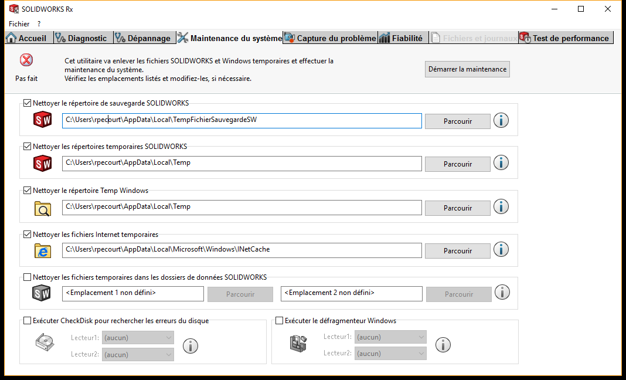Enable 'Exécuter CheckDisk' checkbox
This screenshot has width=626, height=380.
click(x=27, y=321)
